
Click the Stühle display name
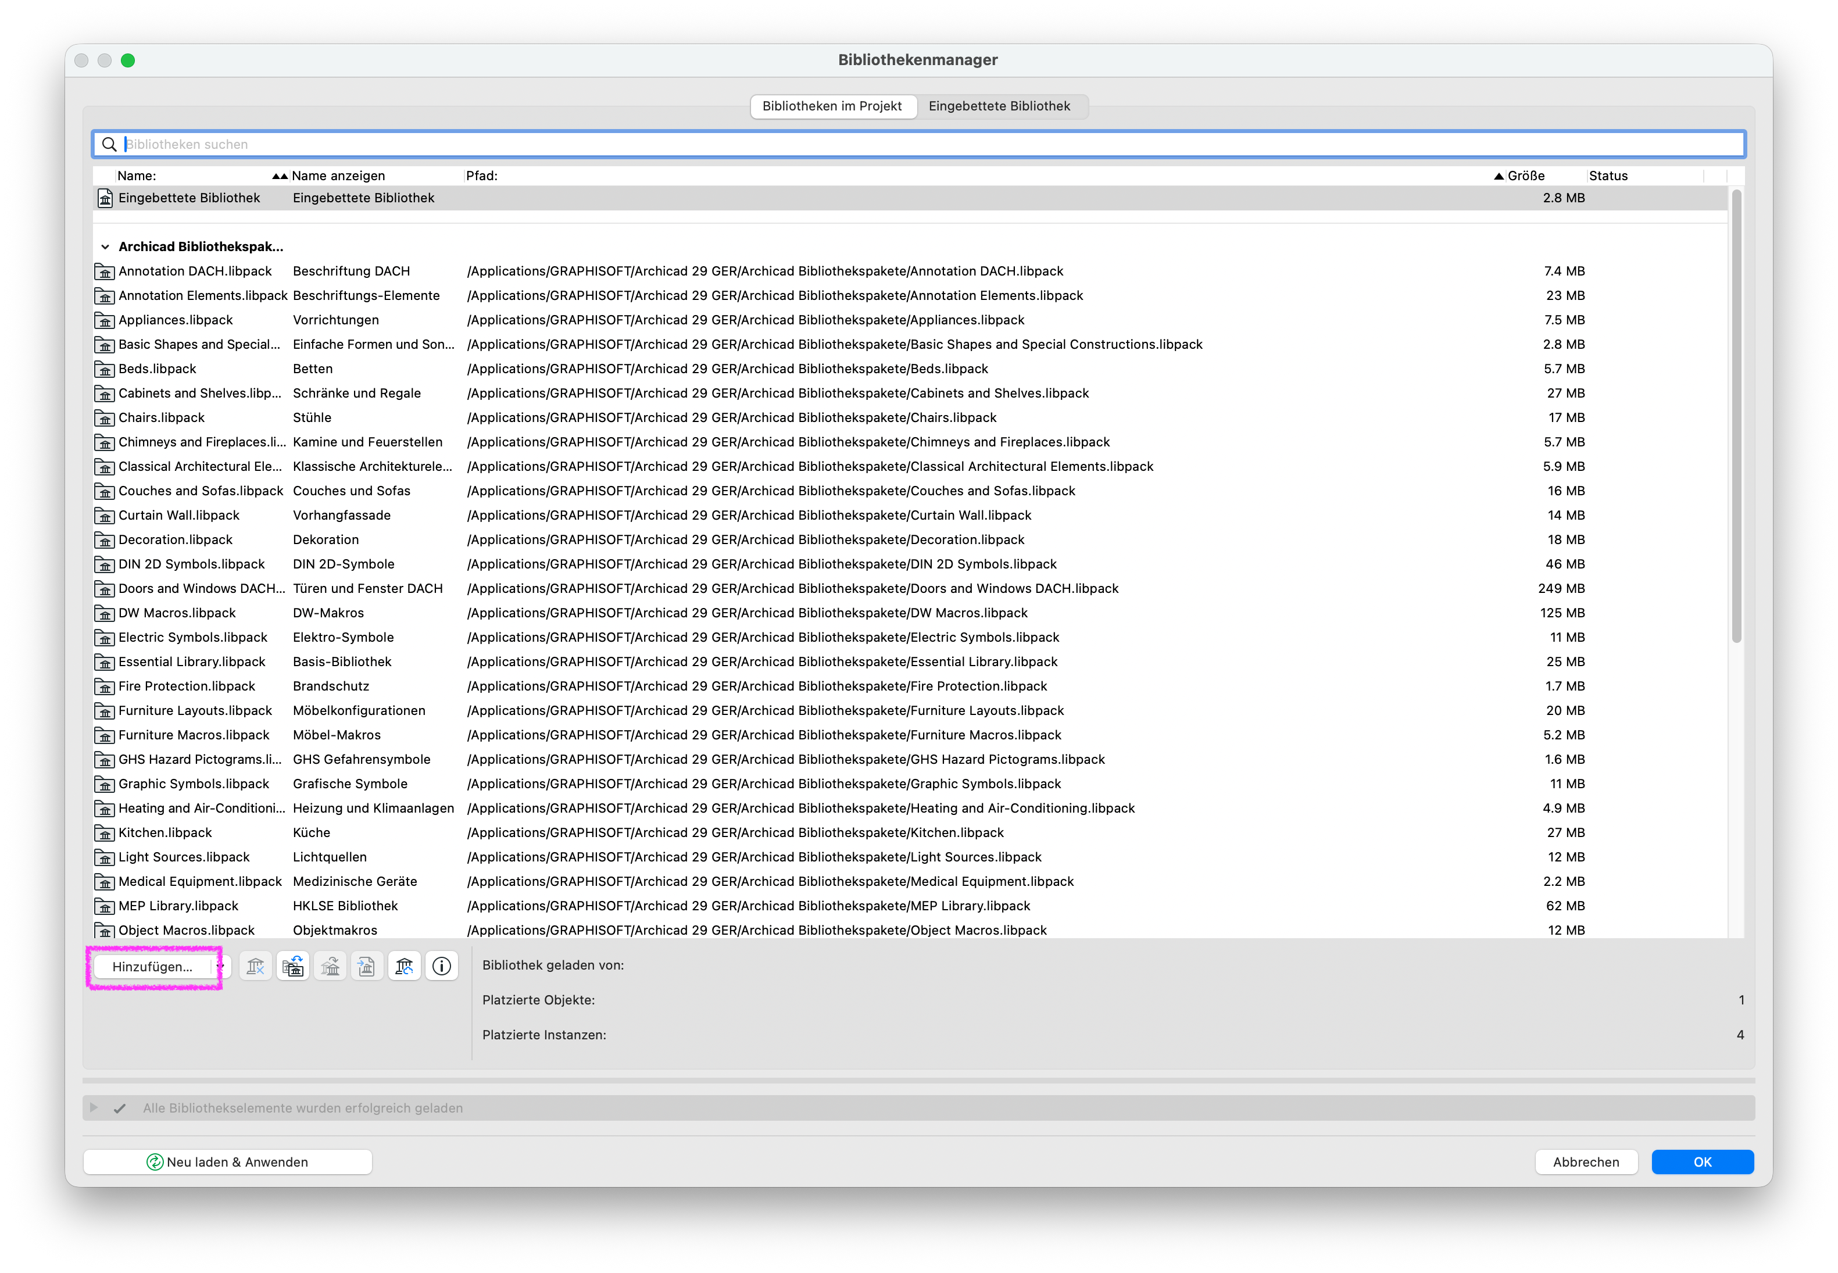click(x=312, y=417)
